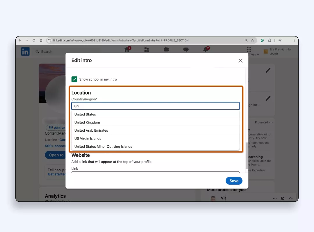Open My Network people icon
Screen dimensions: 314x232
coord(147,50)
